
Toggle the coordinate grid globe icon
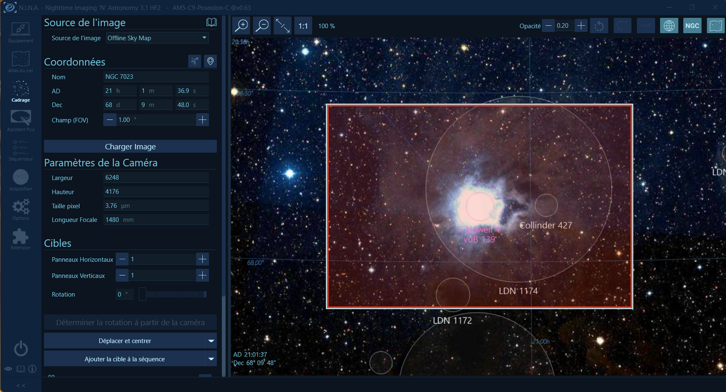669,26
